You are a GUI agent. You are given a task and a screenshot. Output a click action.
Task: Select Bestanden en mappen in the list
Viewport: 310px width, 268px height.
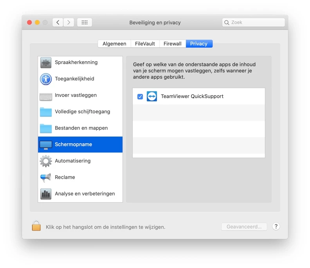point(80,128)
